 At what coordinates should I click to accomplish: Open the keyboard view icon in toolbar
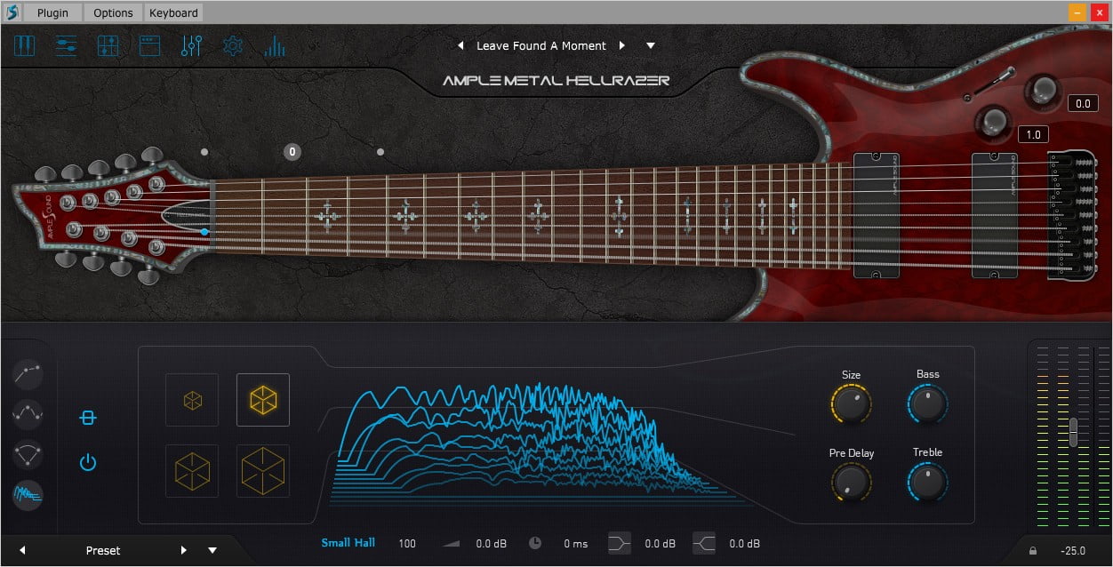[24, 45]
